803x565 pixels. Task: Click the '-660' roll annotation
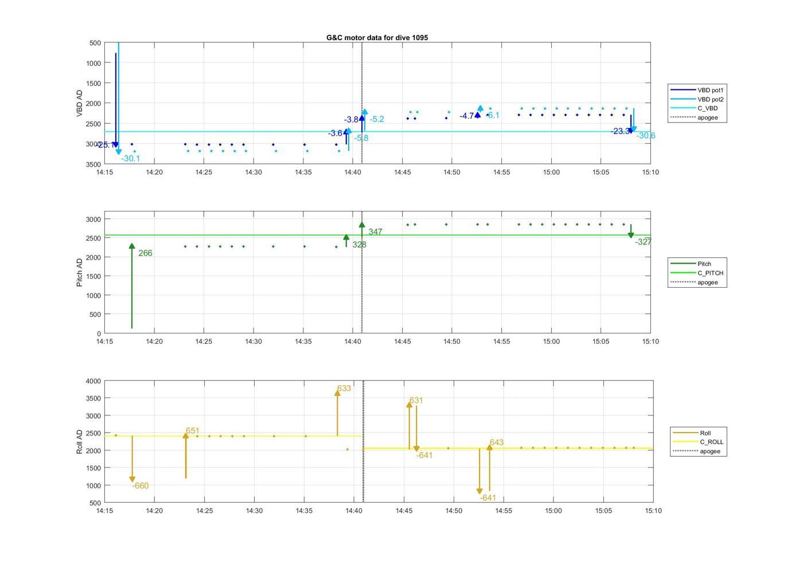140,486
